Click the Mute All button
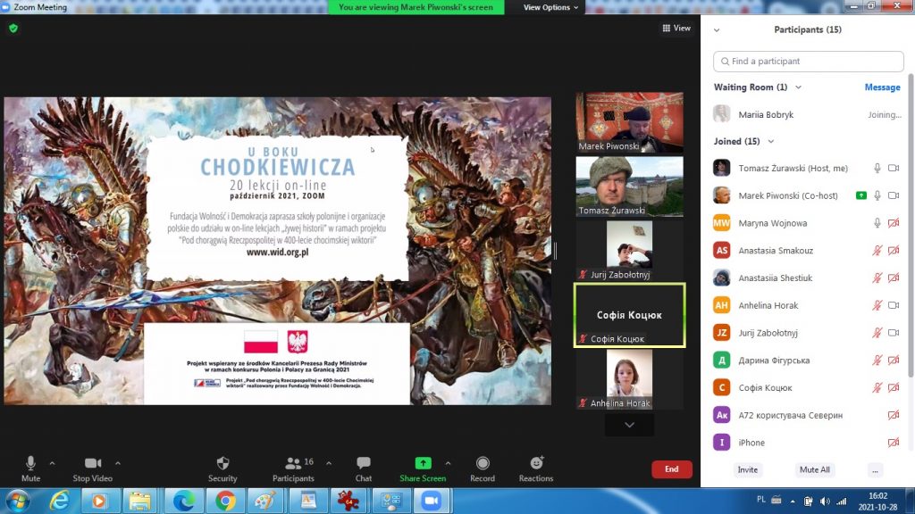 pos(814,469)
